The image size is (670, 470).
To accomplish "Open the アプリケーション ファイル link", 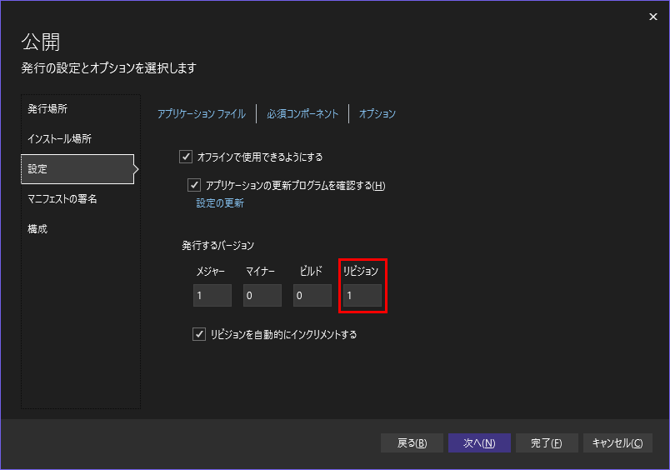I will pos(201,114).
